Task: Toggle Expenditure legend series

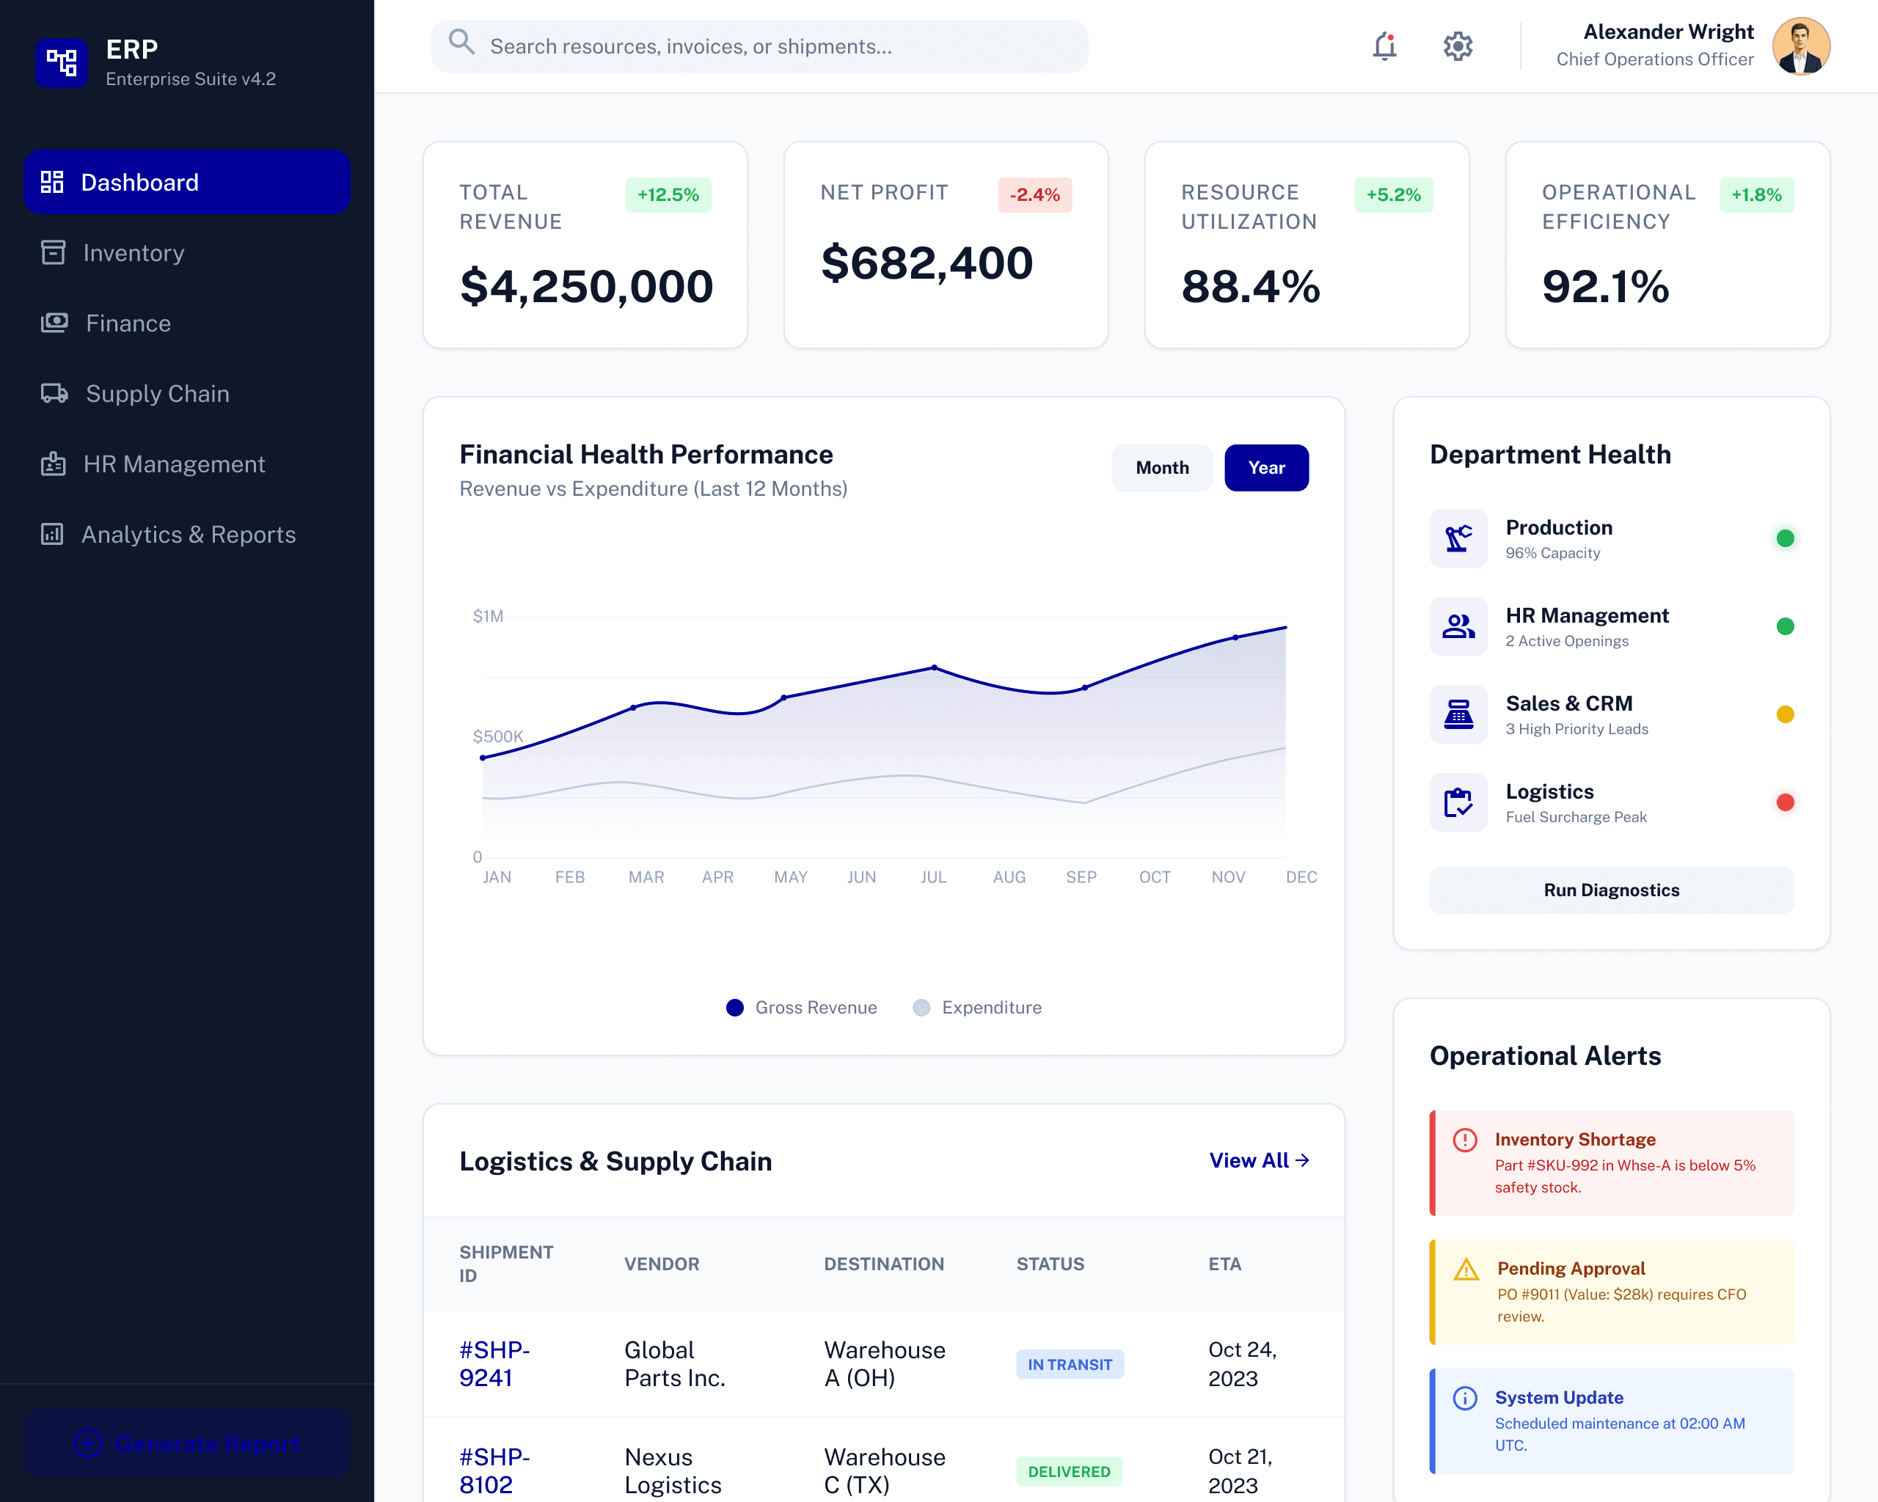Action: coord(977,1008)
